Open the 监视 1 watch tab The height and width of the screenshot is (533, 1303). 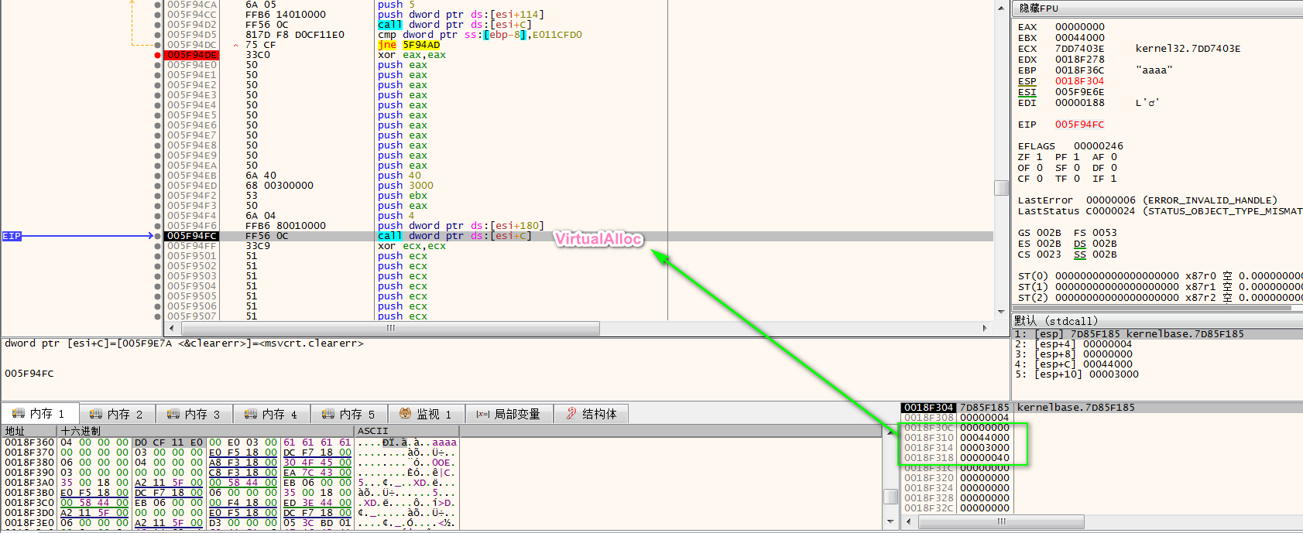pos(426,414)
